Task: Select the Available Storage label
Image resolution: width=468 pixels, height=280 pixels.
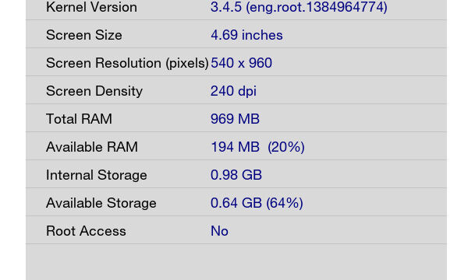Action: [x=101, y=203]
